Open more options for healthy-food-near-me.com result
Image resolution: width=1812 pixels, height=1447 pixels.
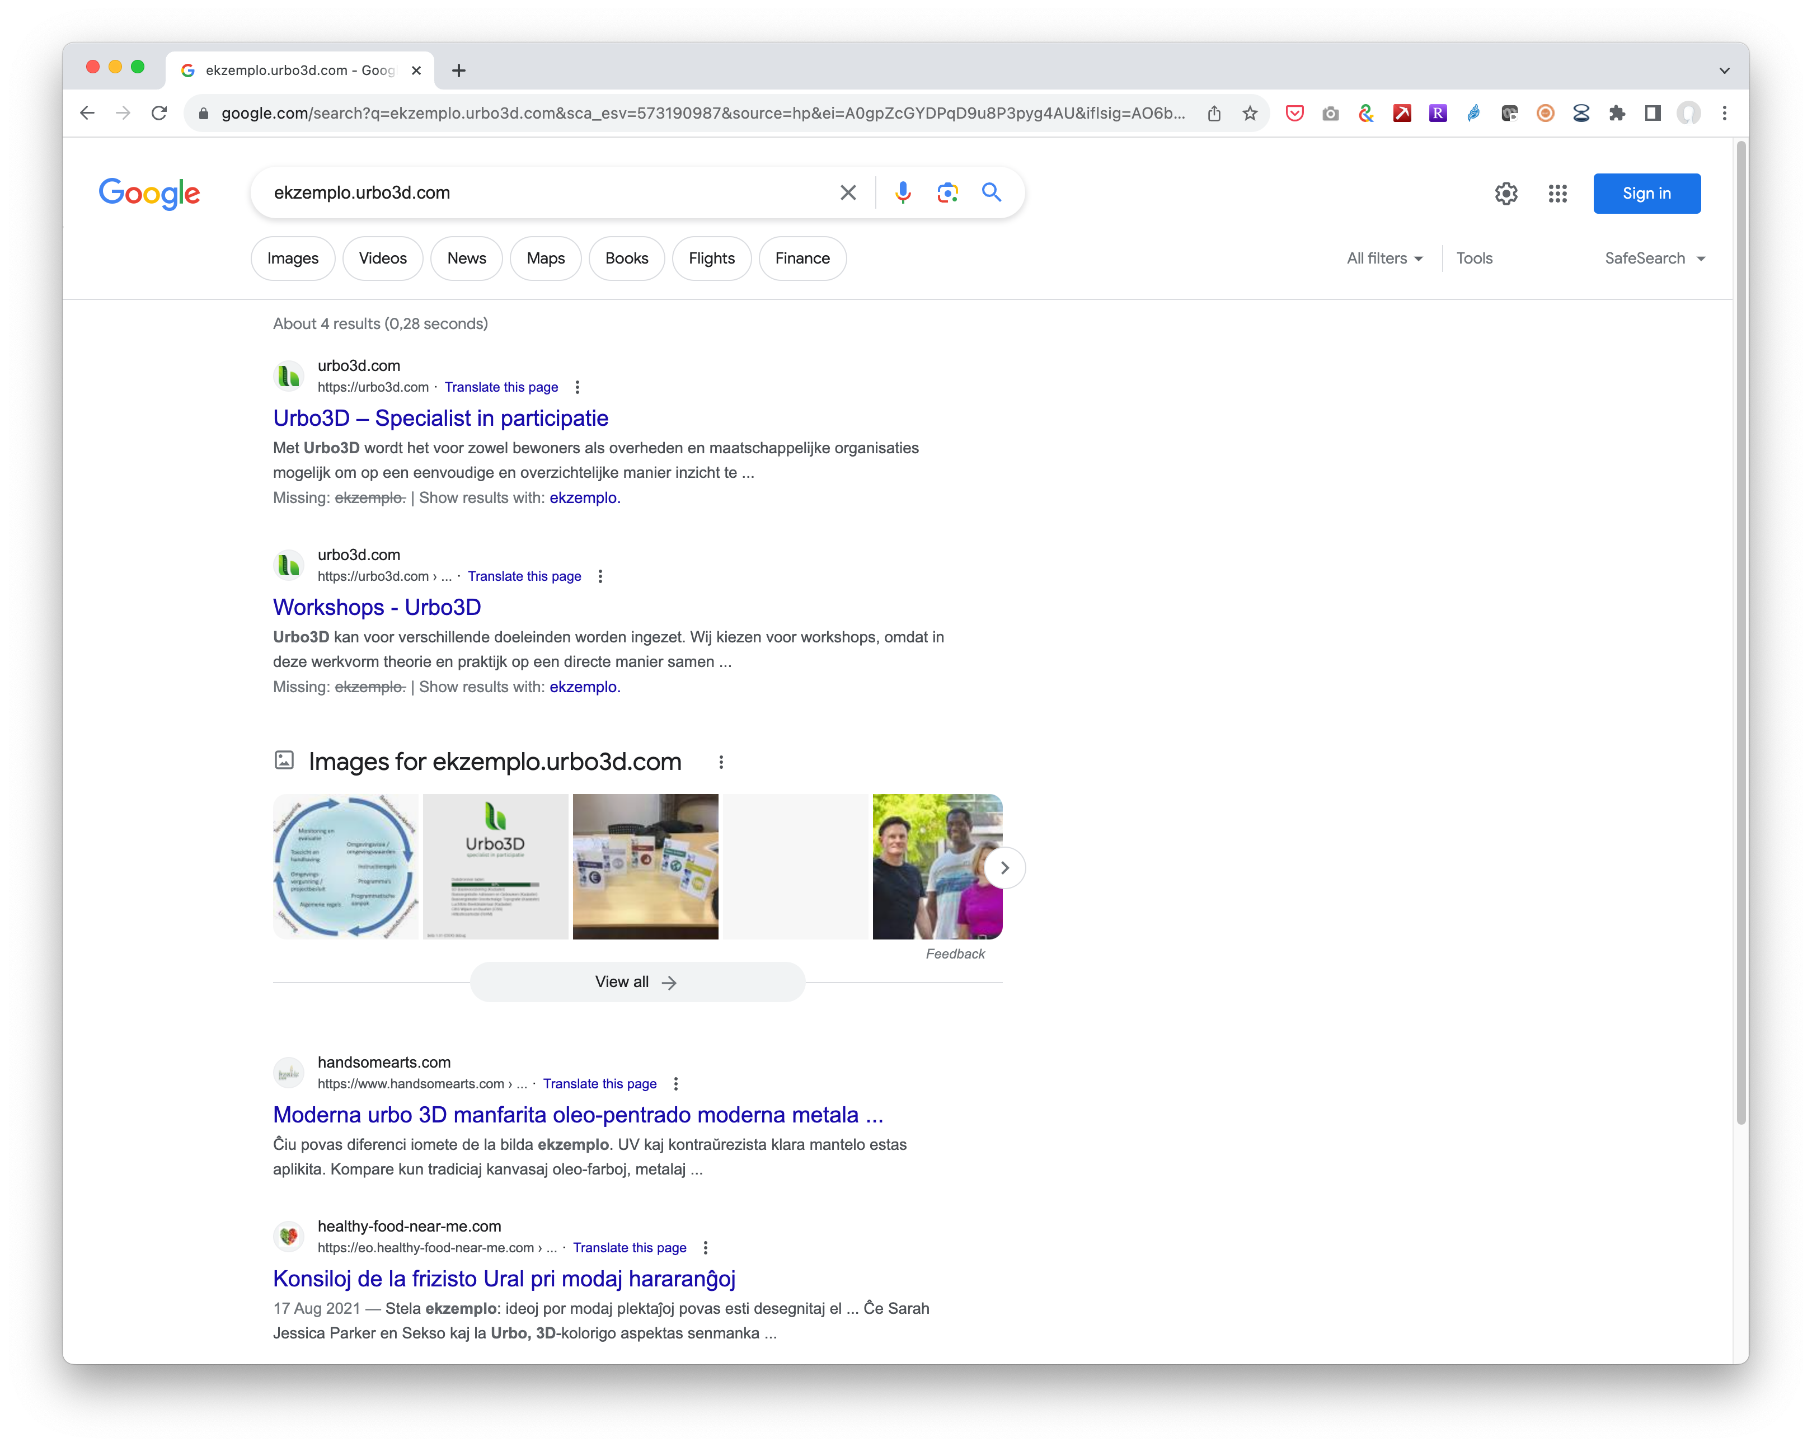click(x=705, y=1247)
